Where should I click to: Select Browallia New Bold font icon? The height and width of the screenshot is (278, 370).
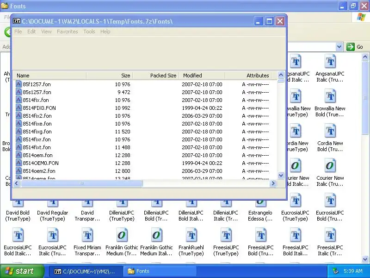coord(330,96)
